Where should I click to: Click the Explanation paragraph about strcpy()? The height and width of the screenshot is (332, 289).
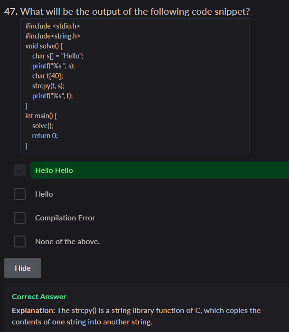[x=136, y=316]
